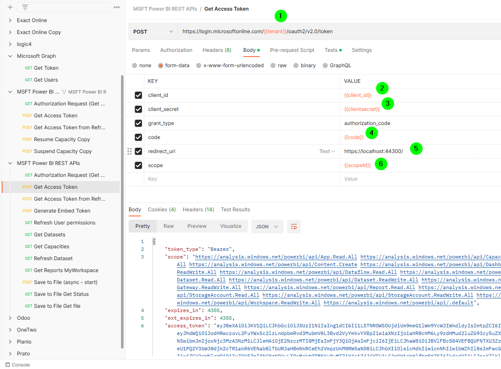Open the JSON format dropdown

click(x=267, y=227)
